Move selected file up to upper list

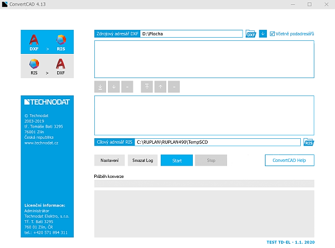click(160, 87)
